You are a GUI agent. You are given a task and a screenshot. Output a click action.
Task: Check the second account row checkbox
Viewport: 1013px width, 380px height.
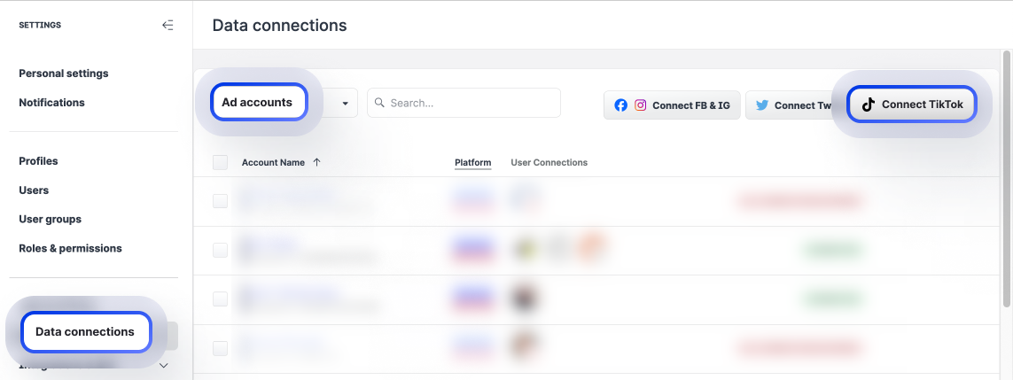220,251
